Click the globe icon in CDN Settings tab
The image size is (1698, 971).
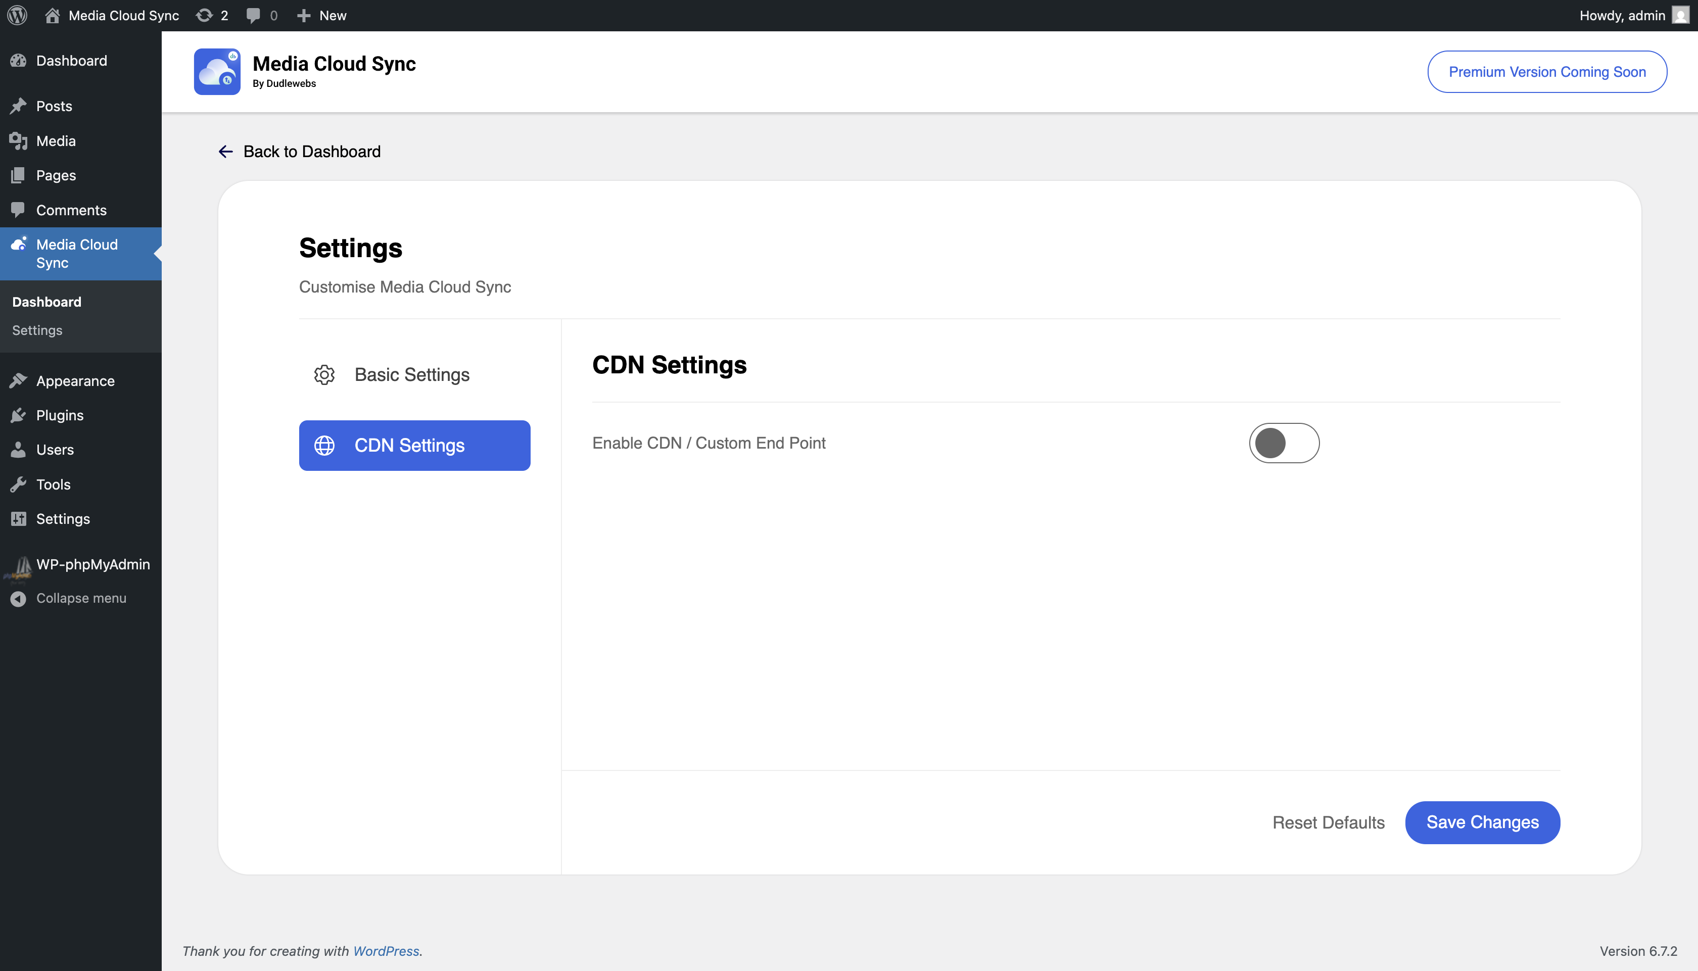[324, 446]
